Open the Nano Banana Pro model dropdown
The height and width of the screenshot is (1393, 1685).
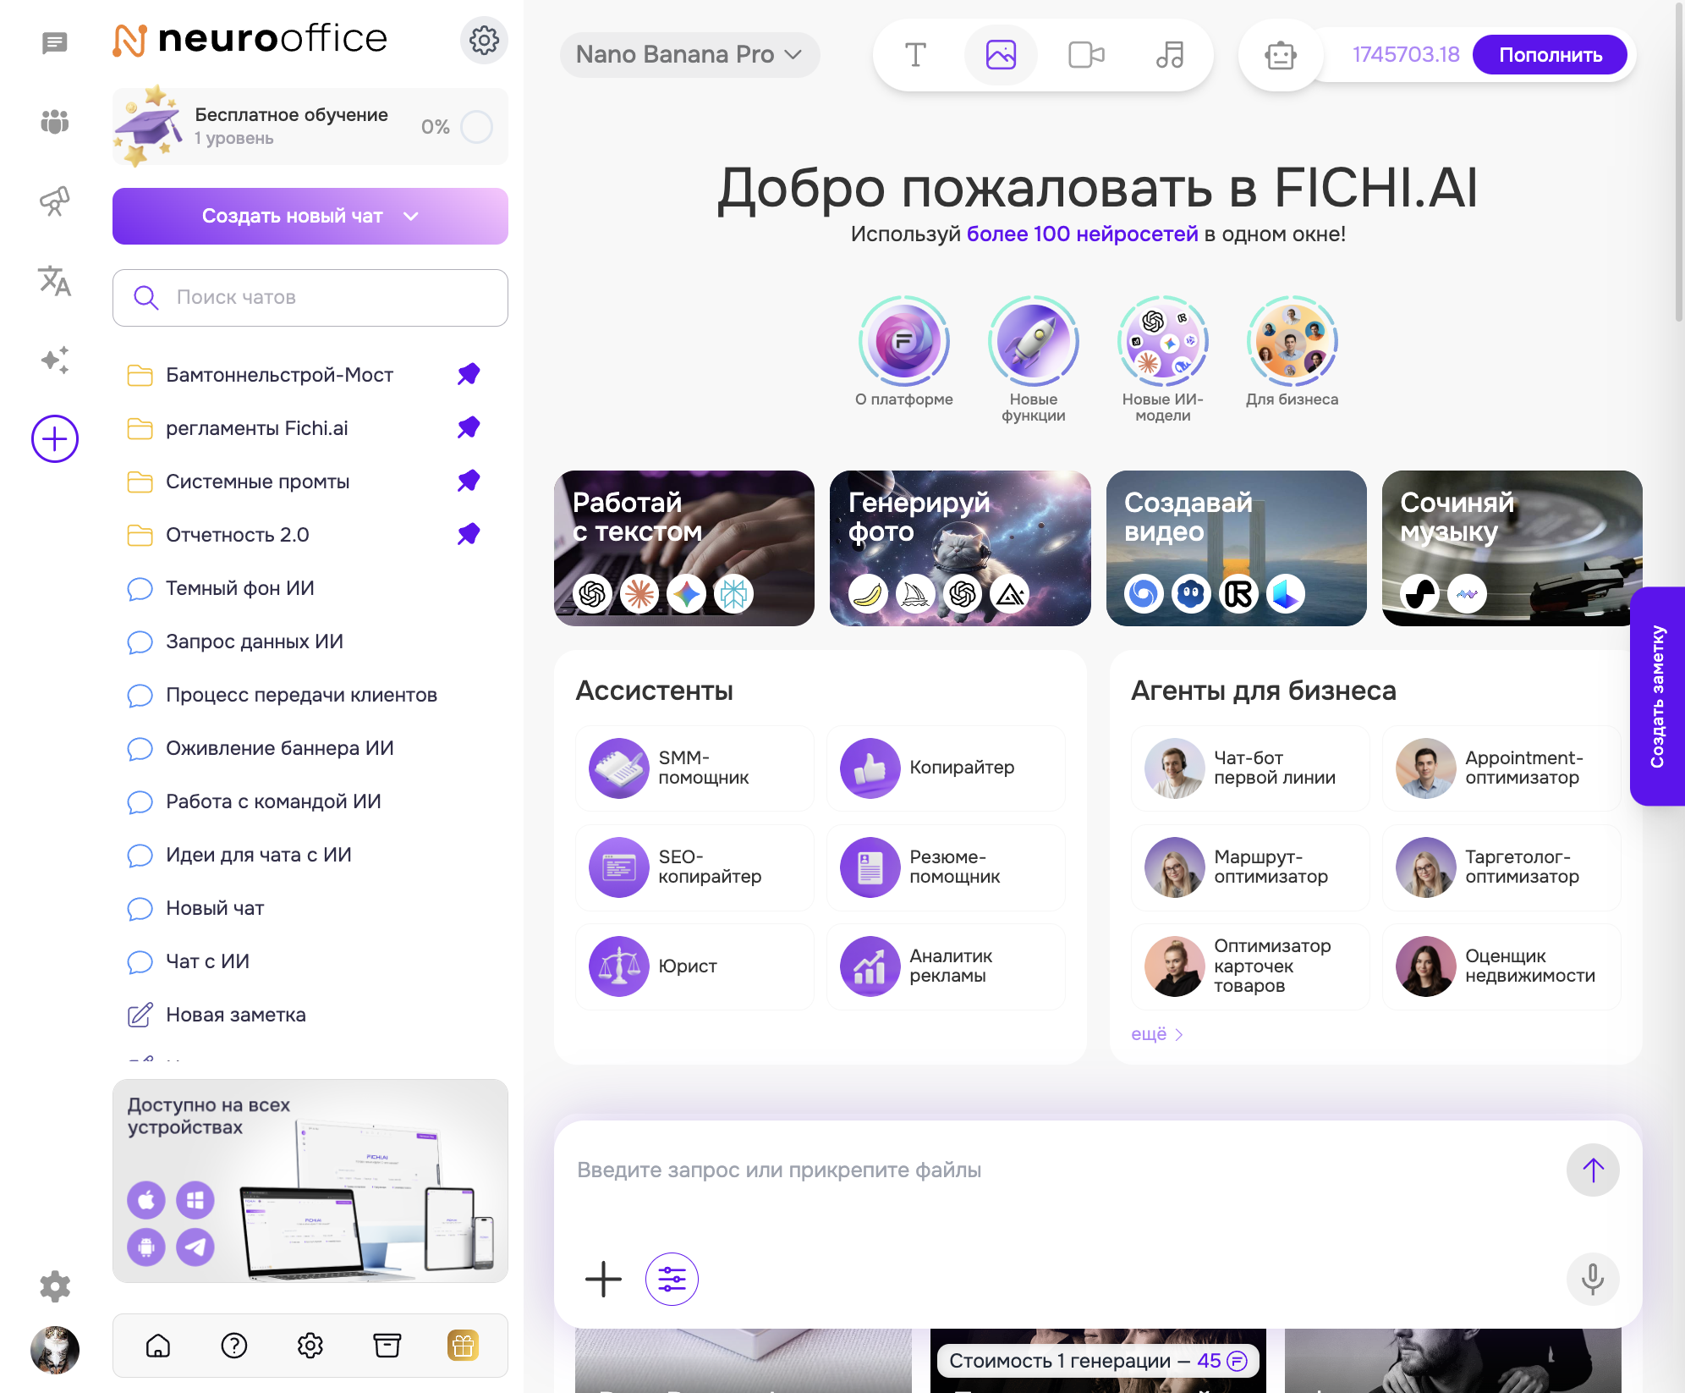[x=689, y=54]
